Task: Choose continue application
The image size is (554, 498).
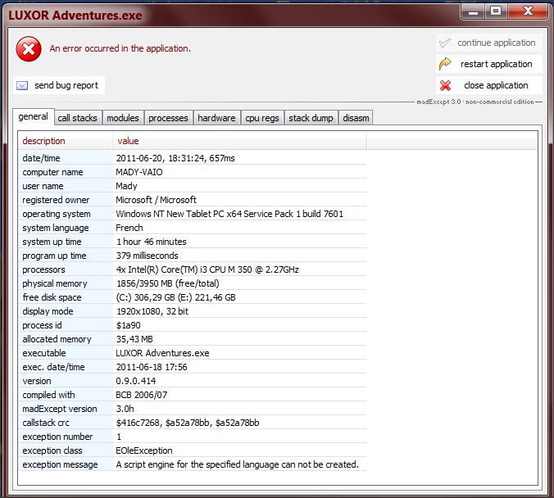Action: (489, 43)
